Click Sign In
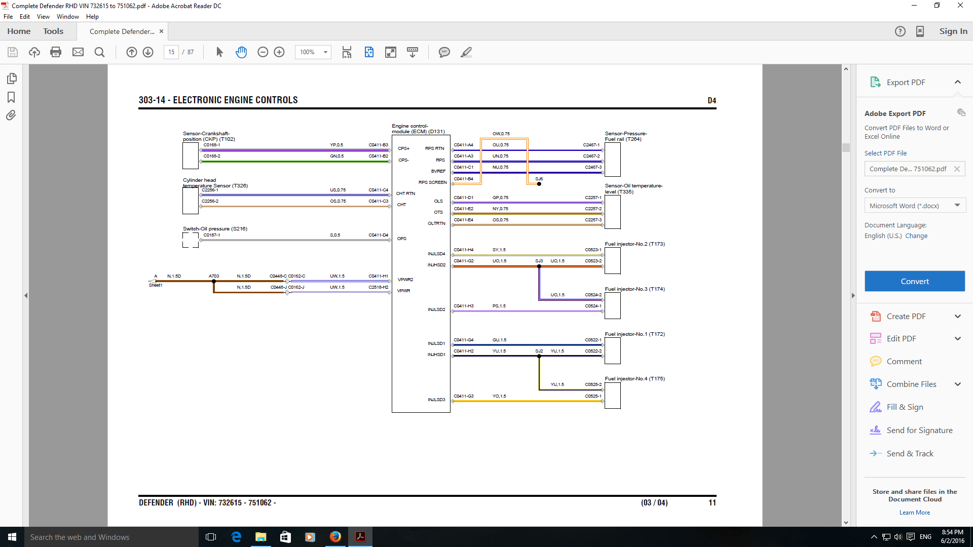 click(x=953, y=31)
